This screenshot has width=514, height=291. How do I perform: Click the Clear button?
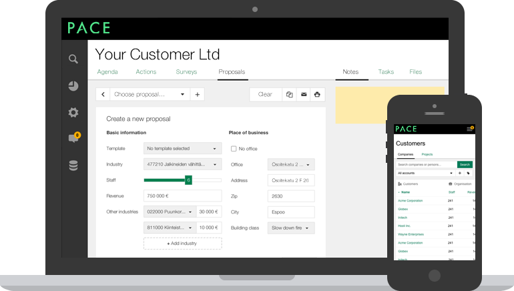265,94
